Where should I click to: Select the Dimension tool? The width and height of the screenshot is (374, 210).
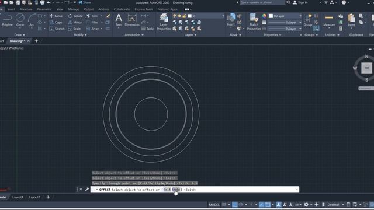click(132, 20)
